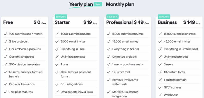The height and width of the screenshot is (98, 204).
Task: Select the Starter plan heading
Action: tap(62, 22)
